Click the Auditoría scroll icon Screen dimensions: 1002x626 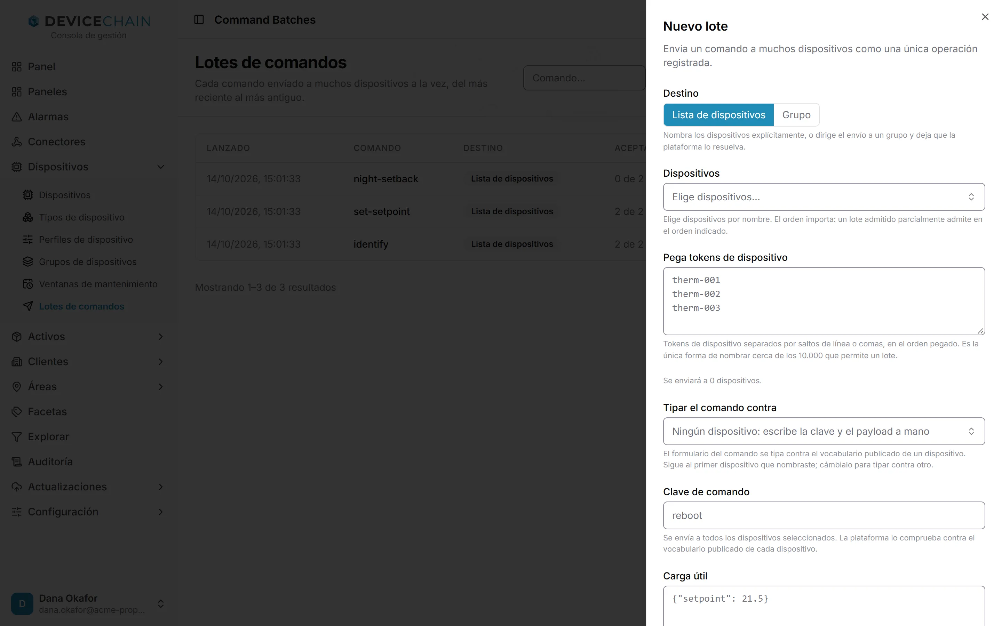coord(17,462)
